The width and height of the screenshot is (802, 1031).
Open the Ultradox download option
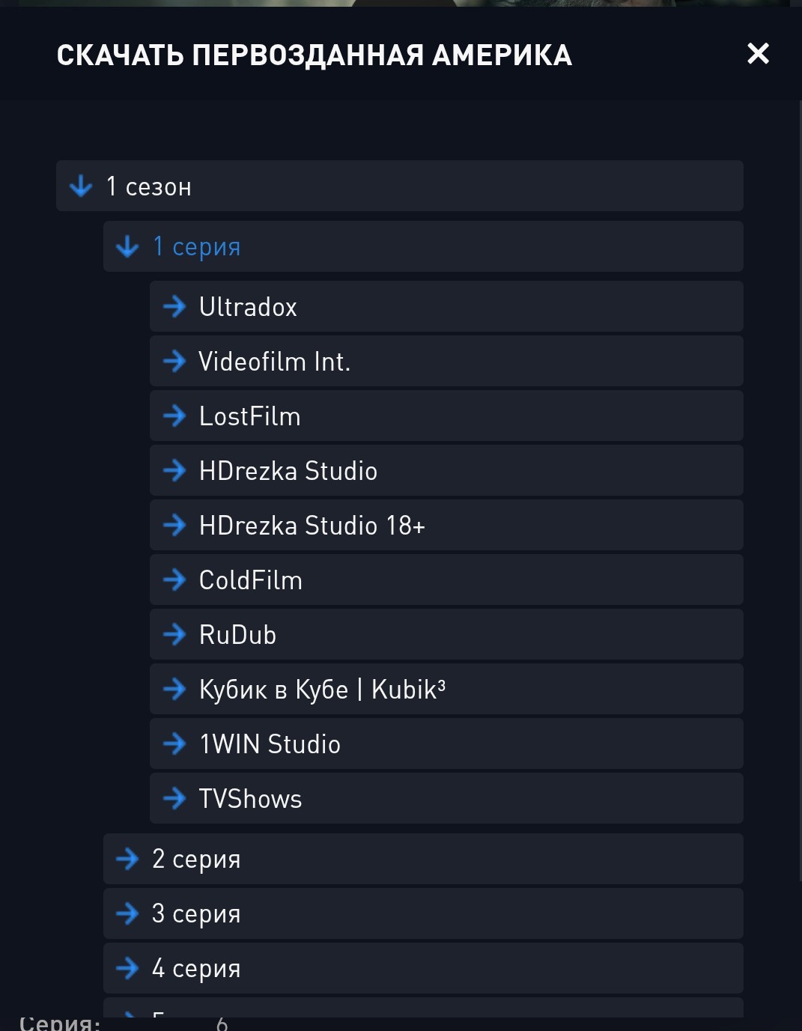click(x=446, y=306)
